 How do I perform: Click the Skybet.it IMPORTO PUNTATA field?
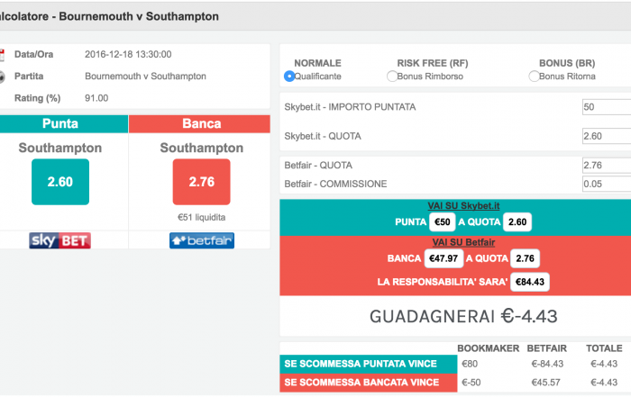coord(607,107)
